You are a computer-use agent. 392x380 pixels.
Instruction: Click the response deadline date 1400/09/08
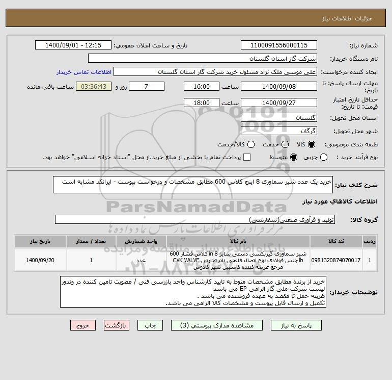279,86
